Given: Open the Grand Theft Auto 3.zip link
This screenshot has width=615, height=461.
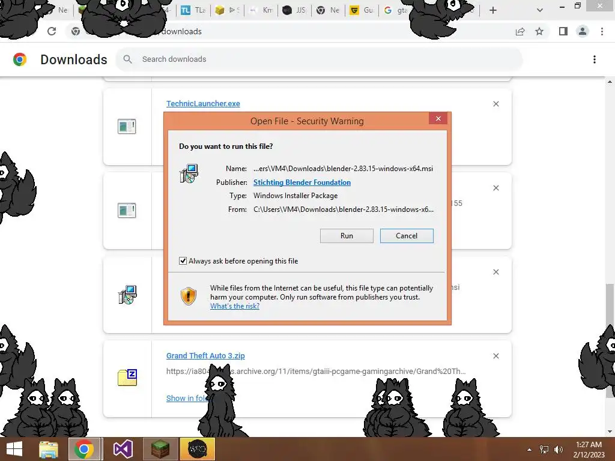Looking at the screenshot, I should click(205, 355).
